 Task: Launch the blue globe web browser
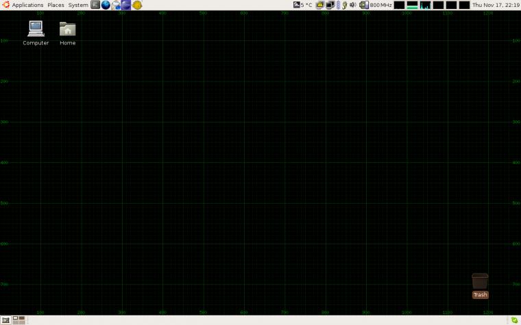pos(106,5)
